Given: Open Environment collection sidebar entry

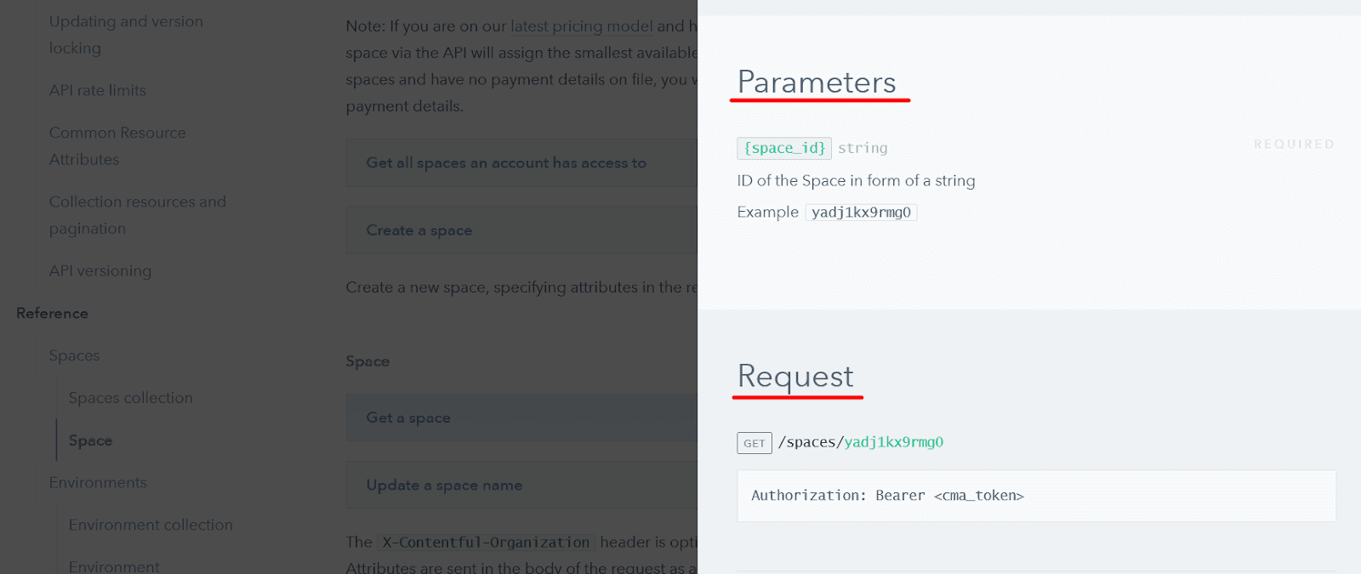Looking at the screenshot, I should [151, 525].
